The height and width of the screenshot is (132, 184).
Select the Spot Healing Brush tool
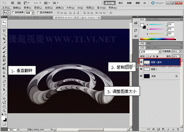click(4, 48)
